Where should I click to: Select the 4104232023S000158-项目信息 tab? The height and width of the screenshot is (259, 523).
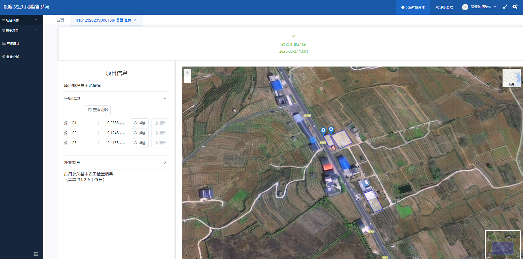(103, 20)
